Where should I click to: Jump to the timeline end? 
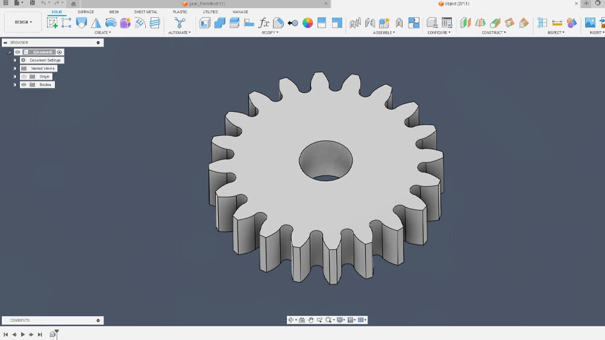40,335
